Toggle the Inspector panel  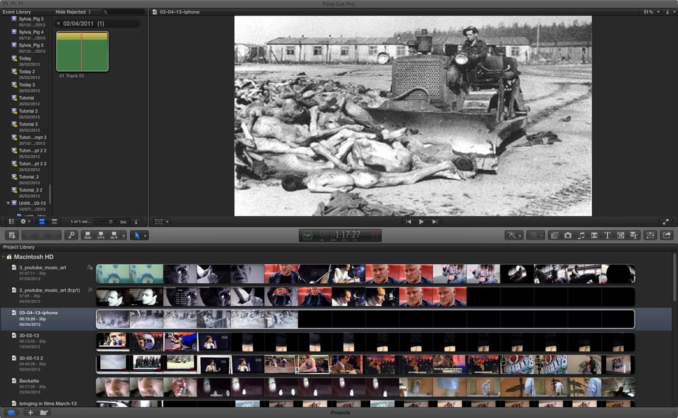[x=650, y=235]
